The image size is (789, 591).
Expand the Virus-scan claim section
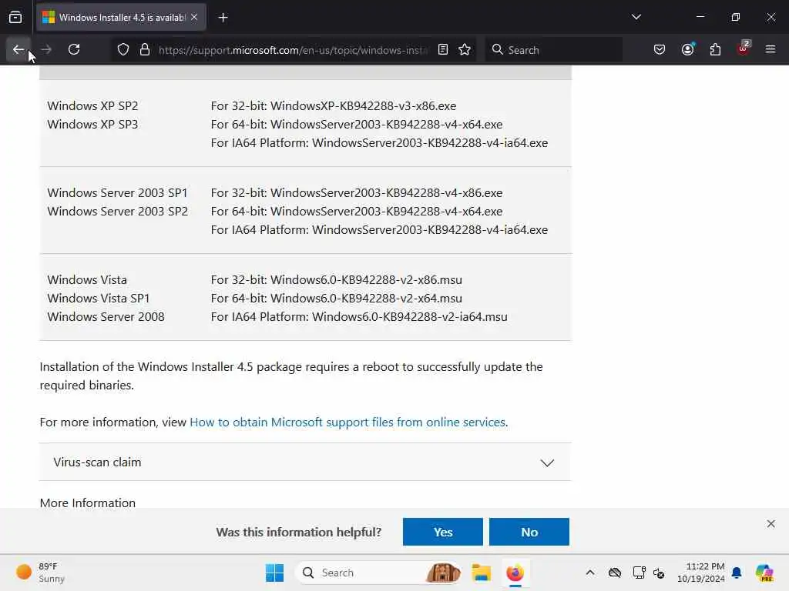(305, 462)
